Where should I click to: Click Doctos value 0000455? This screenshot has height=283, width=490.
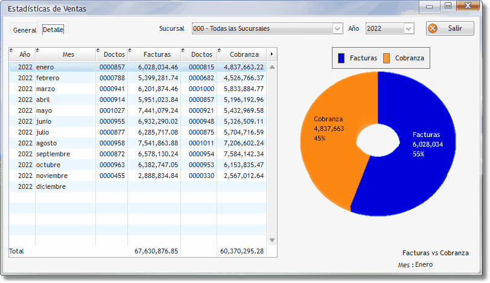tap(112, 176)
